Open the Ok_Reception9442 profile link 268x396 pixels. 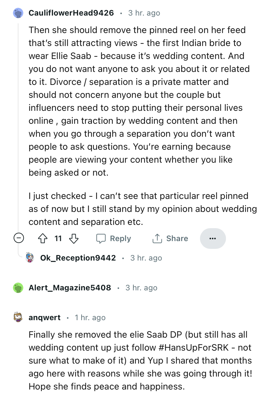coord(78,258)
